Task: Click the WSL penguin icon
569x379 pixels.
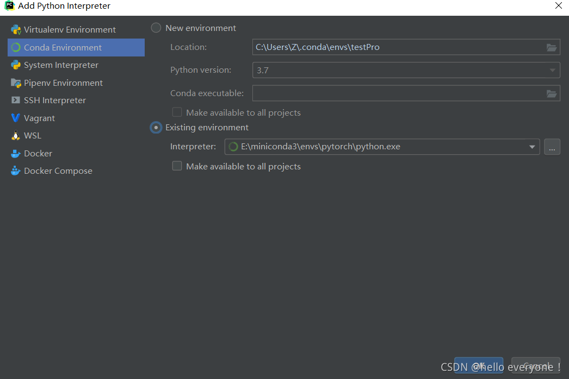Action: coord(16,136)
